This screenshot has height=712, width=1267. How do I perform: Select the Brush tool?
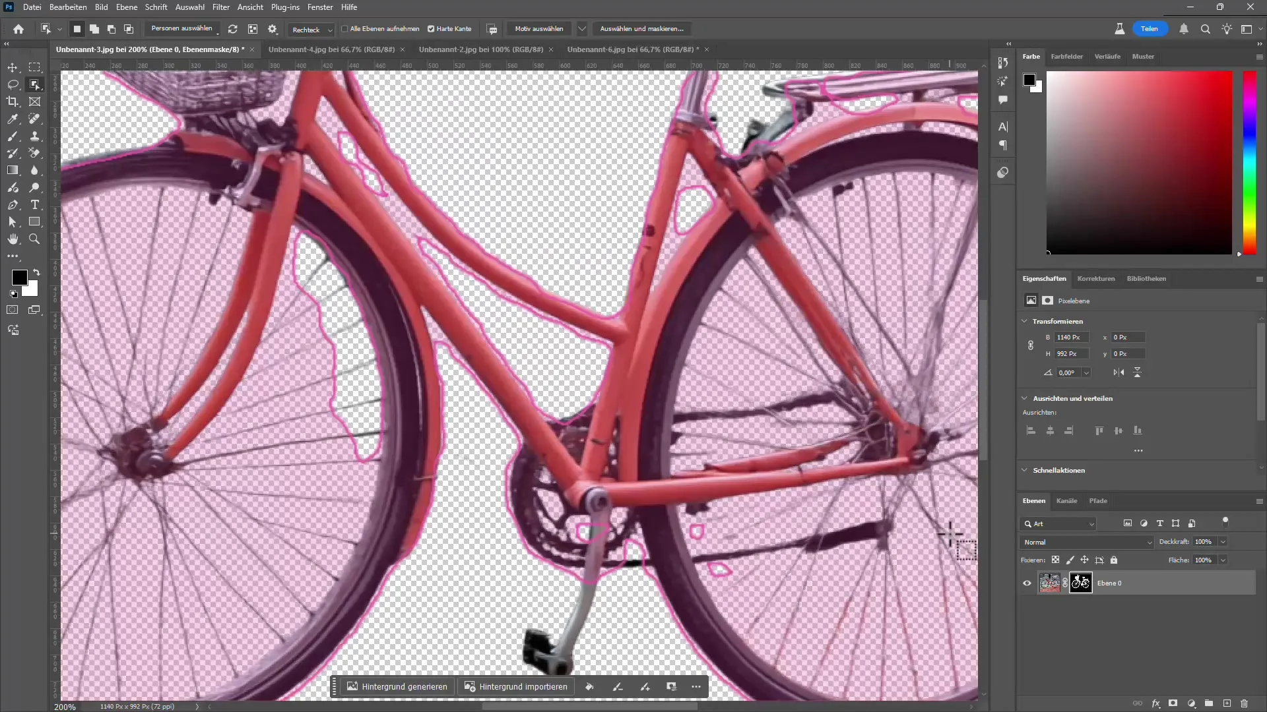pyautogui.click(x=13, y=136)
